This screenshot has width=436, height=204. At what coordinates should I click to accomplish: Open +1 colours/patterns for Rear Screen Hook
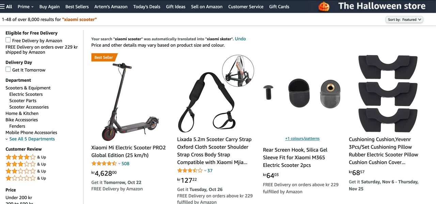click(302, 139)
